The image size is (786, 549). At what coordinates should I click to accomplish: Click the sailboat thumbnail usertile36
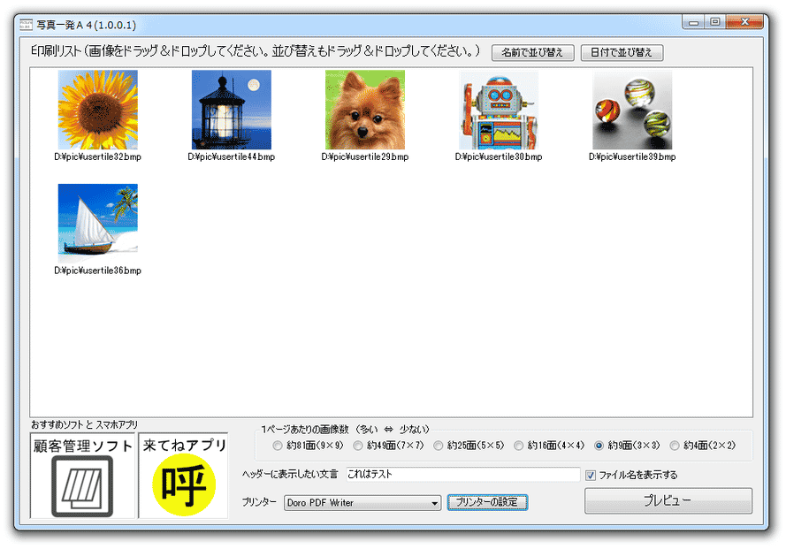(x=98, y=223)
